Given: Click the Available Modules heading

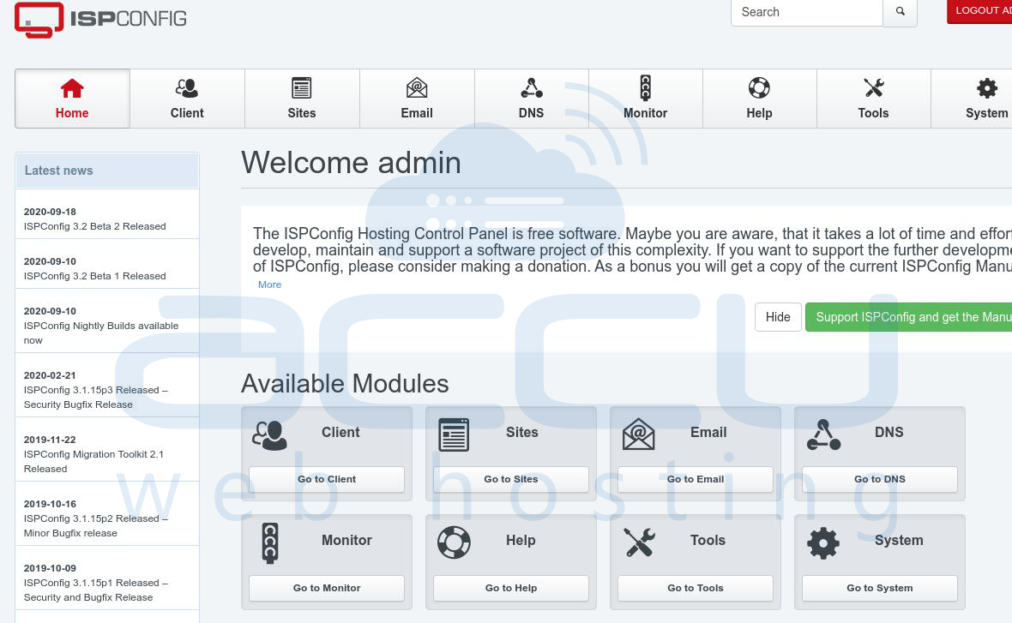Looking at the screenshot, I should 345,384.
